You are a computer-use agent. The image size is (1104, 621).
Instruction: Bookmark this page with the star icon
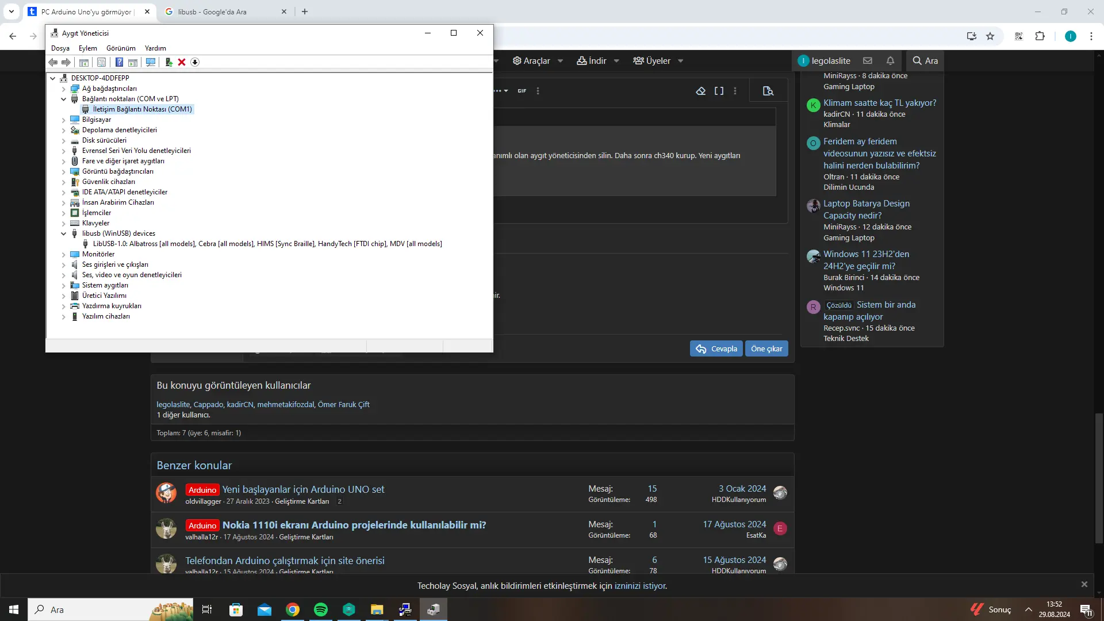point(990,36)
